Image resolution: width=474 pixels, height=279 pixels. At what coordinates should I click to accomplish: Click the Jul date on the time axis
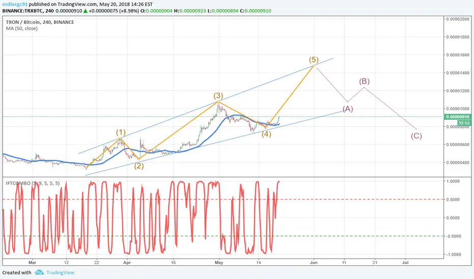coord(405,262)
